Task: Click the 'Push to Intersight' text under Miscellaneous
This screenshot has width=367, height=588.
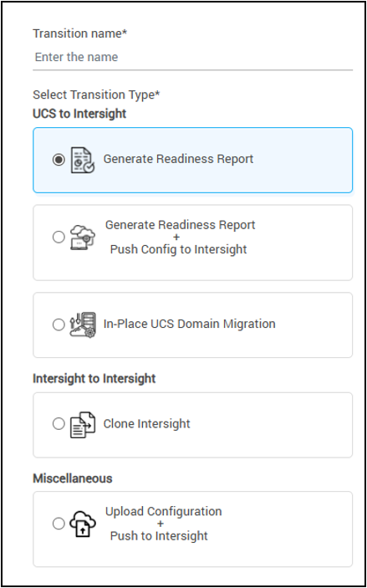Action: tap(159, 536)
